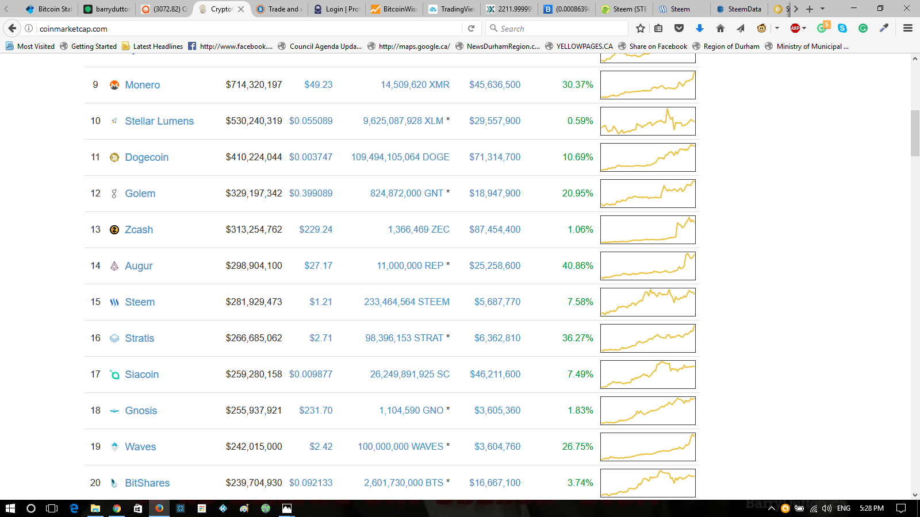Switch to the Bitcoin Stat tab
Image resolution: width=920 pixels, height=517 pixels.
coord(49,9)
